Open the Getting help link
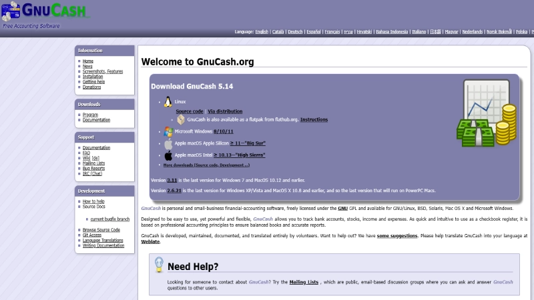 pos(93,81)
